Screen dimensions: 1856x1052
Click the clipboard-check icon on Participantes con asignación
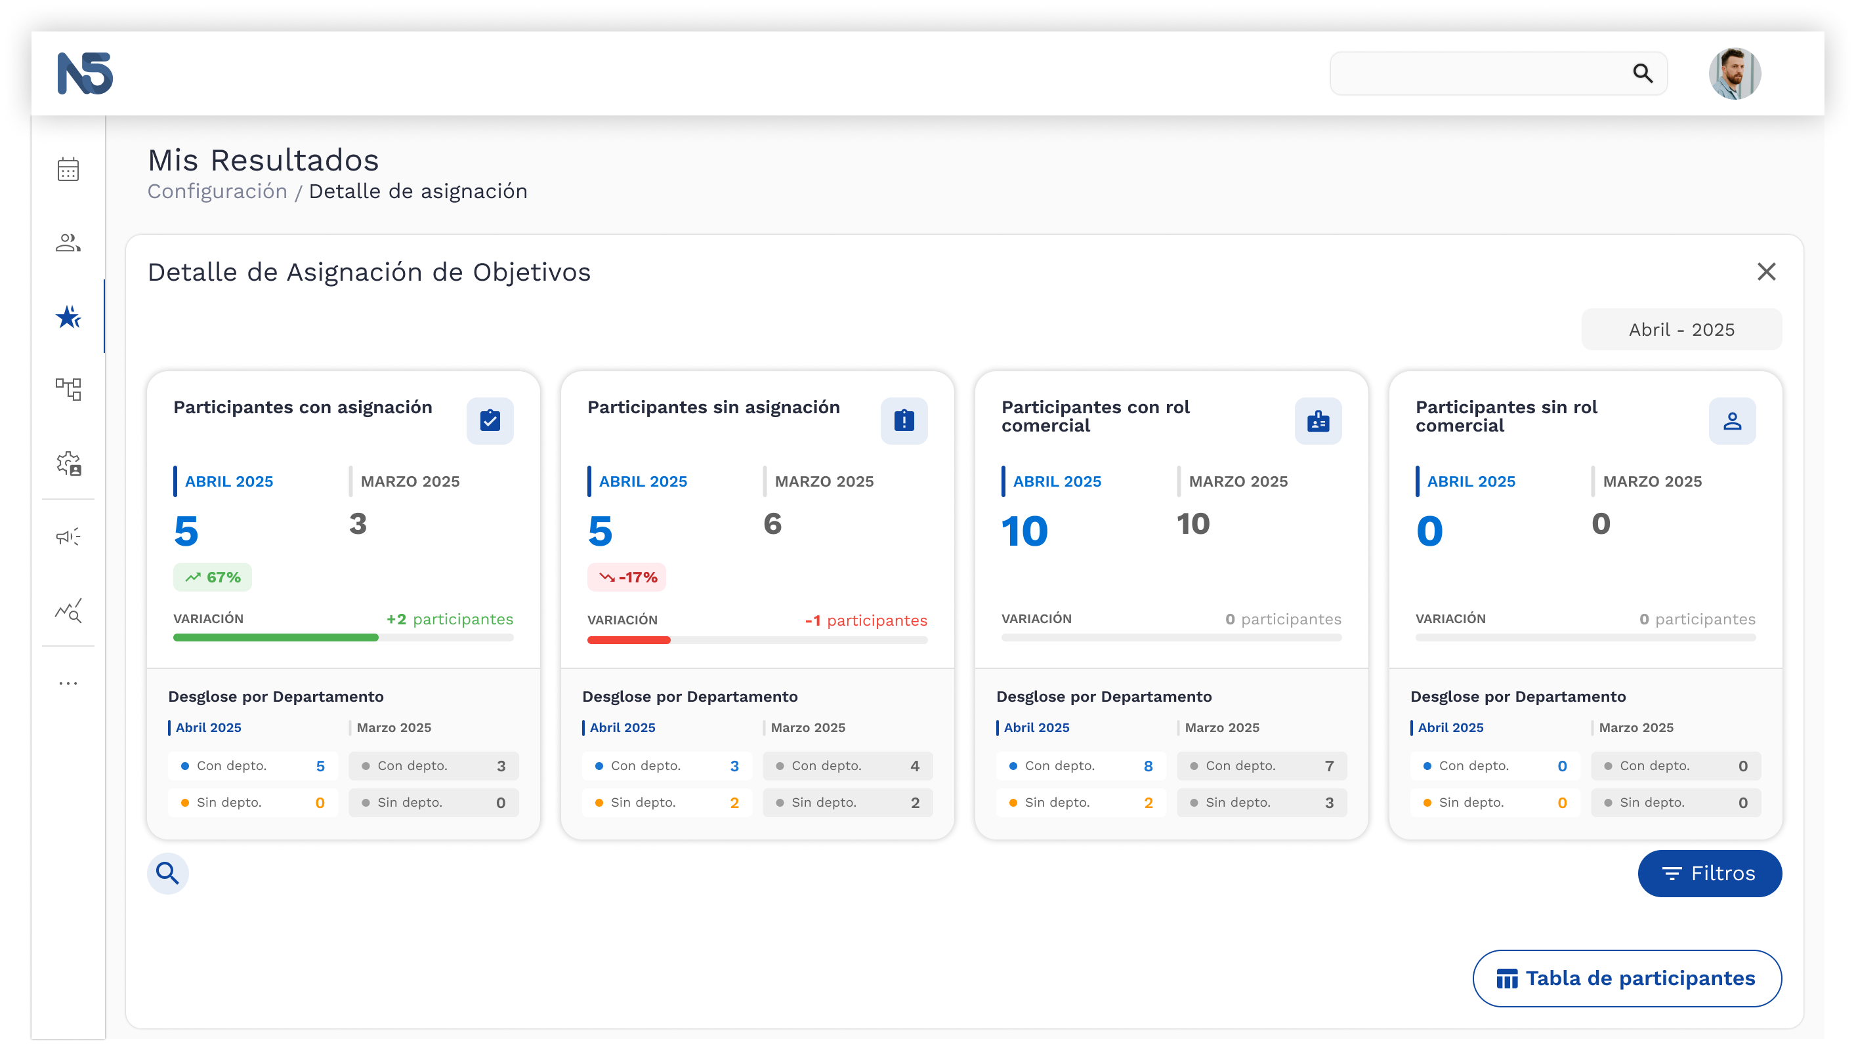[490, 420]
